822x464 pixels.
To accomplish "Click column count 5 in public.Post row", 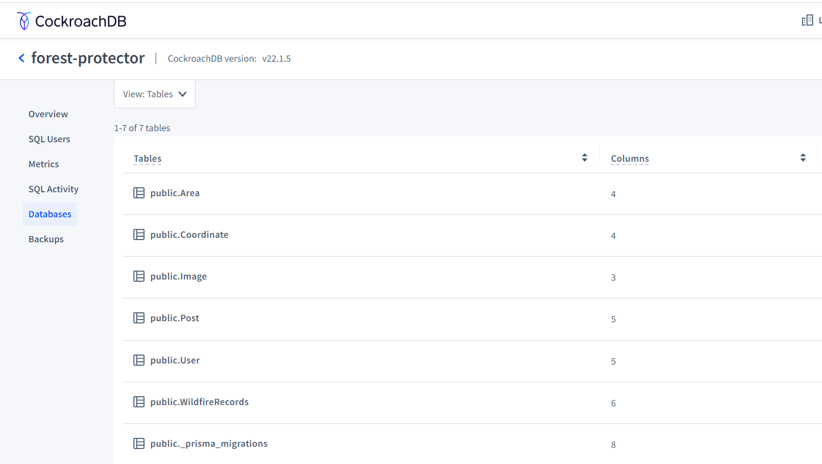I will click(x=613, y=319).
